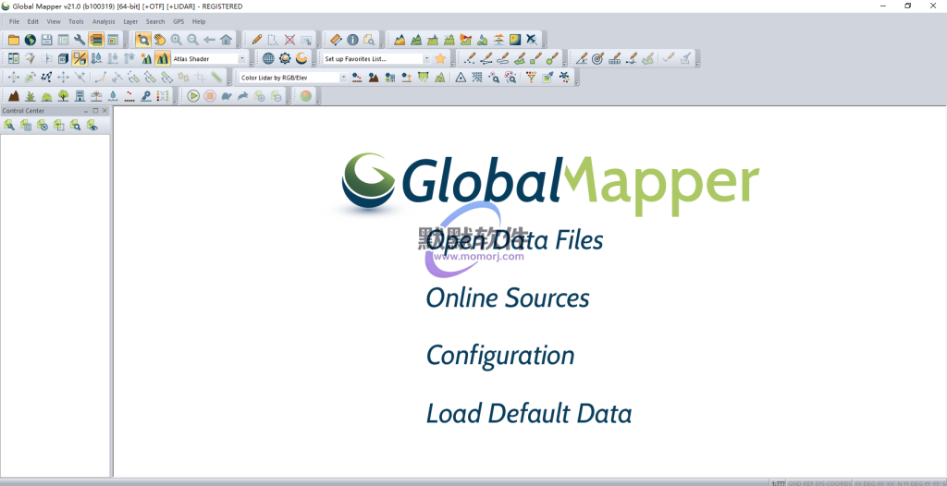Open the Layer menu
Viewport: 947px width, 486px height.
coord(130,21)
